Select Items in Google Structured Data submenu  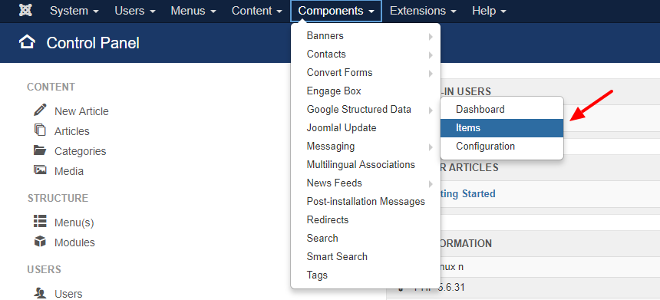pyautogui.click(x=502, y=128)
